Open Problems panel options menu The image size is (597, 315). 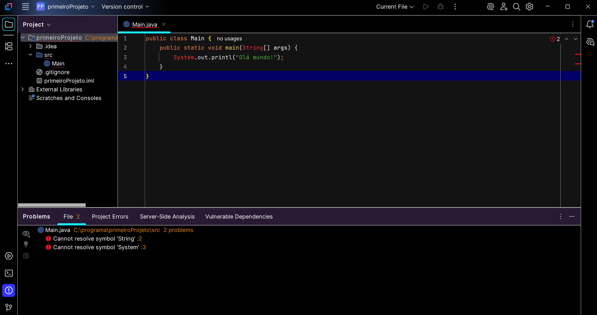click(x=561, y=216)
